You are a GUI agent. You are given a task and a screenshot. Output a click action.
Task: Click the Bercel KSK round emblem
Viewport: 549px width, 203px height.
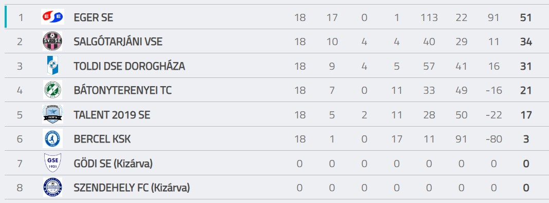[52, 139]
